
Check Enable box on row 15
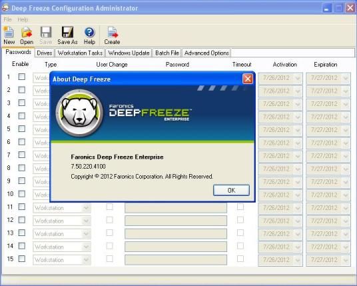[22, 259]
